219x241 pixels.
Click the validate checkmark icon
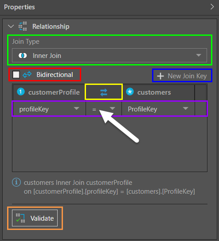(20, 218)
